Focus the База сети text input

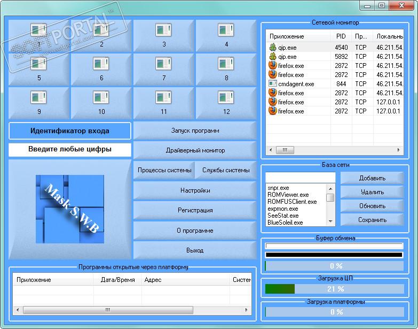pyautogui.click(x=300, y=177)
